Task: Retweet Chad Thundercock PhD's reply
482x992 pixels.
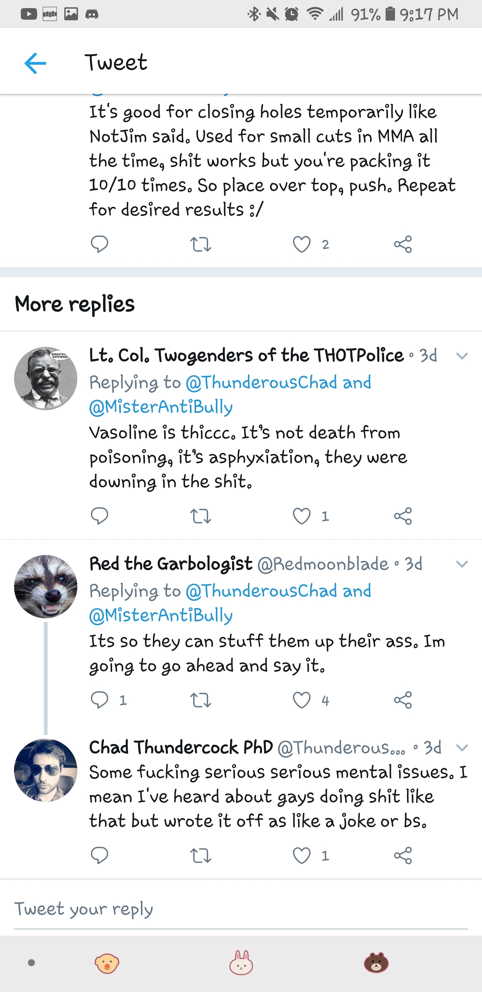Action: click(x=200, y=855)
